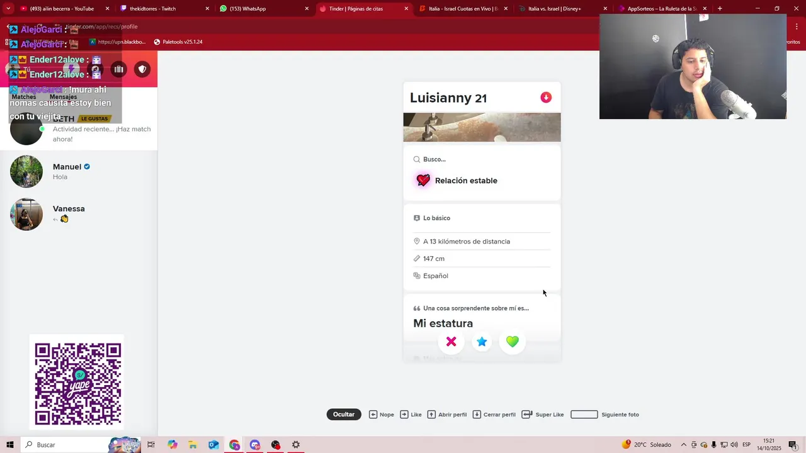Open OBS Studio from the taskbar
The height and width of the screenshot is (453, 806).
point(275,445)
